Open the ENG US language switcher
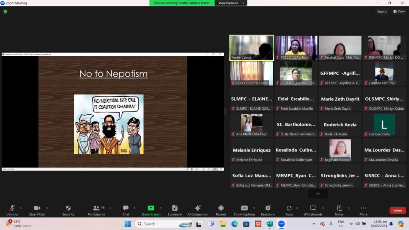The width and height of the screenshot is (409, 230). (x=341, y=224)
